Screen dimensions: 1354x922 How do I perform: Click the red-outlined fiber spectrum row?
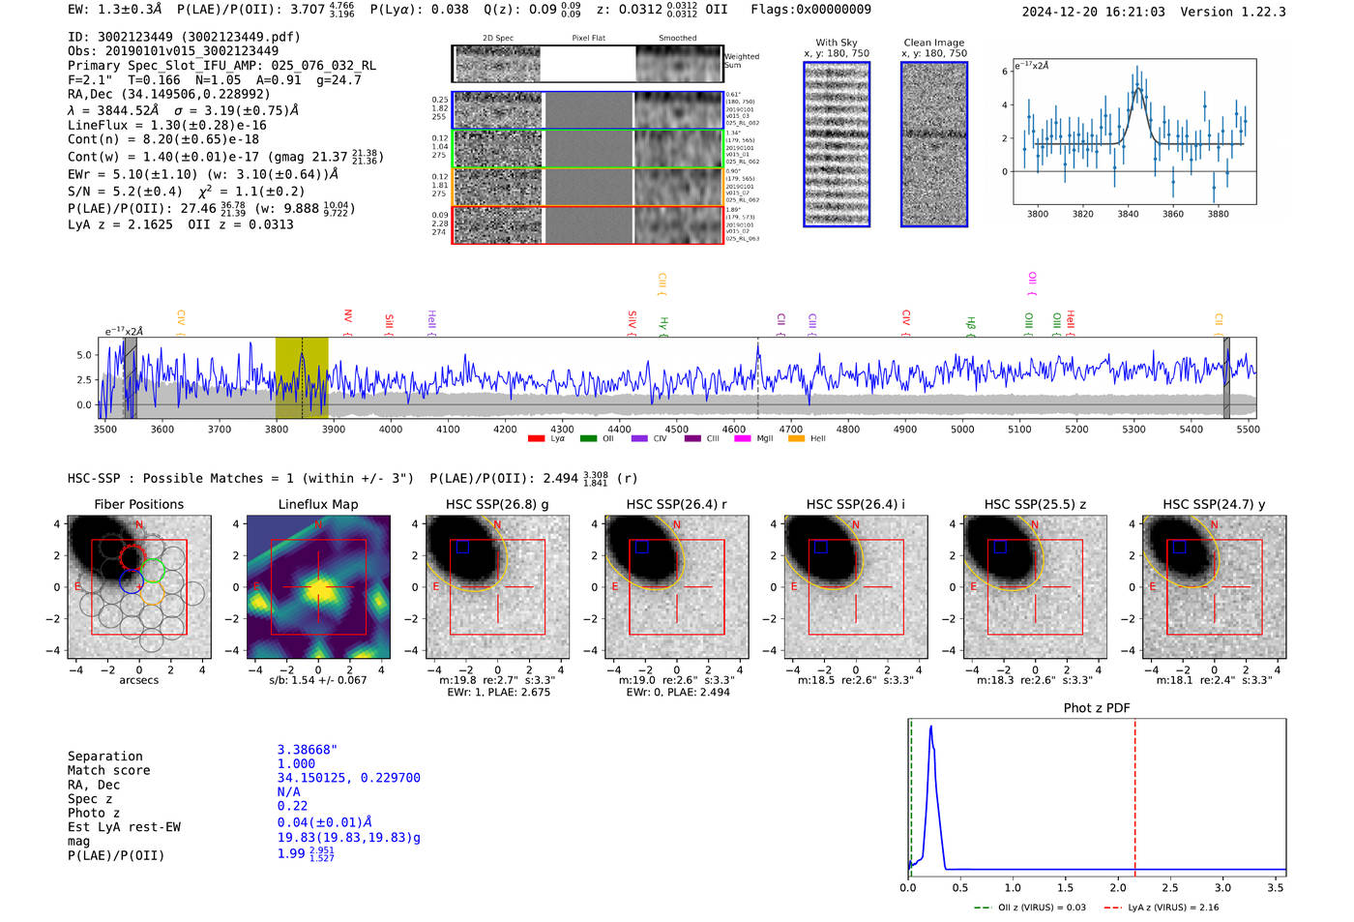click(587, 225)
